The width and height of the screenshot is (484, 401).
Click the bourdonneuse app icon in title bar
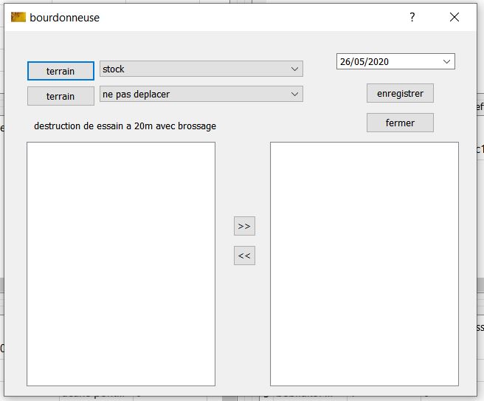tap(18, 17)
